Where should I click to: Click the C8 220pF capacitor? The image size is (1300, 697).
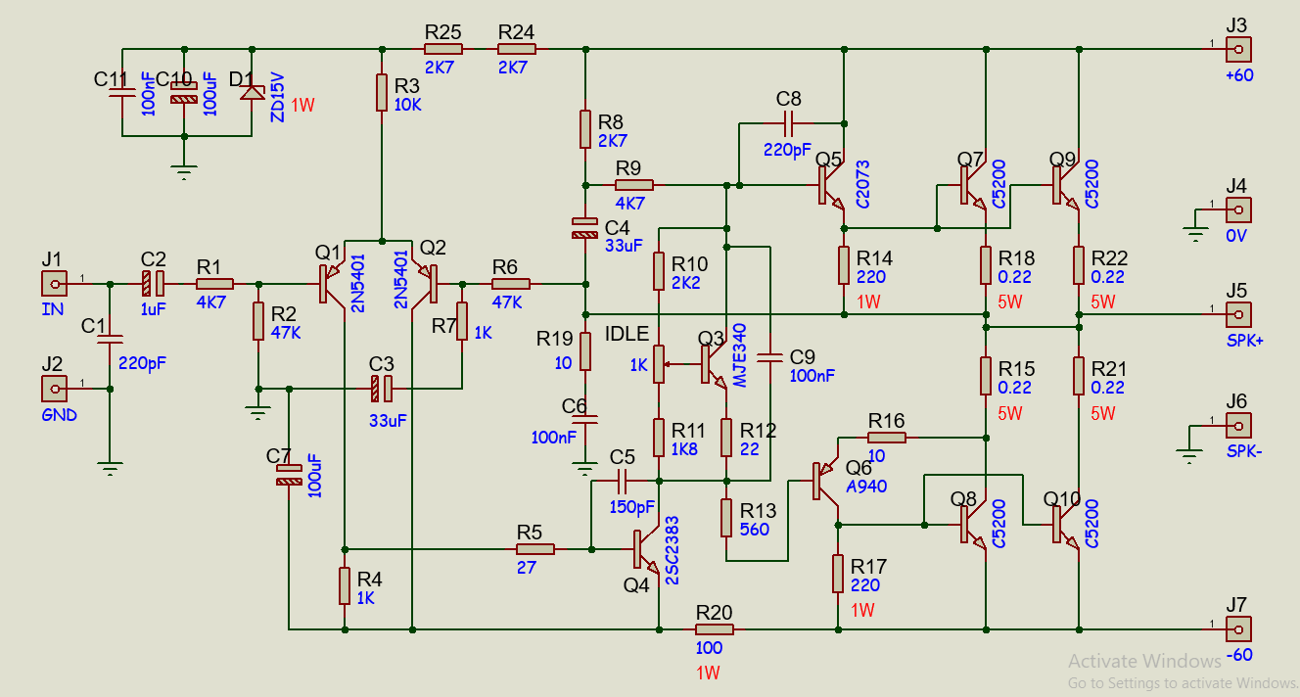789,123
